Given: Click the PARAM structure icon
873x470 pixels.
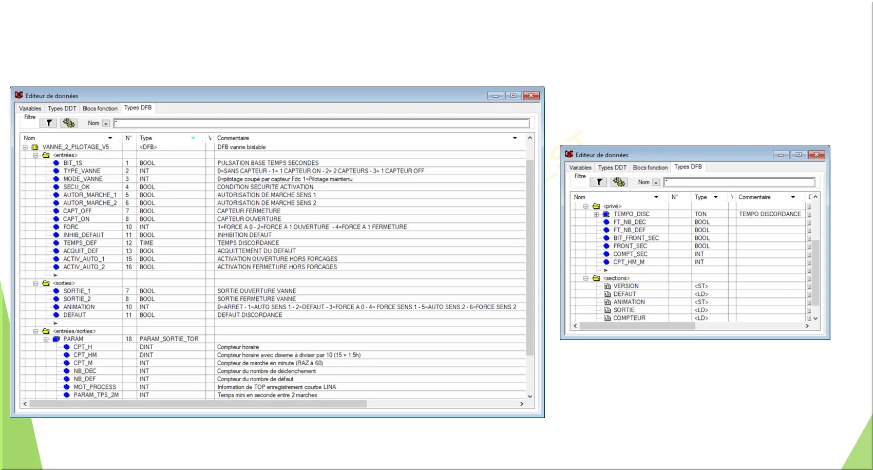Looking at the screenshot, I should 56,339.
